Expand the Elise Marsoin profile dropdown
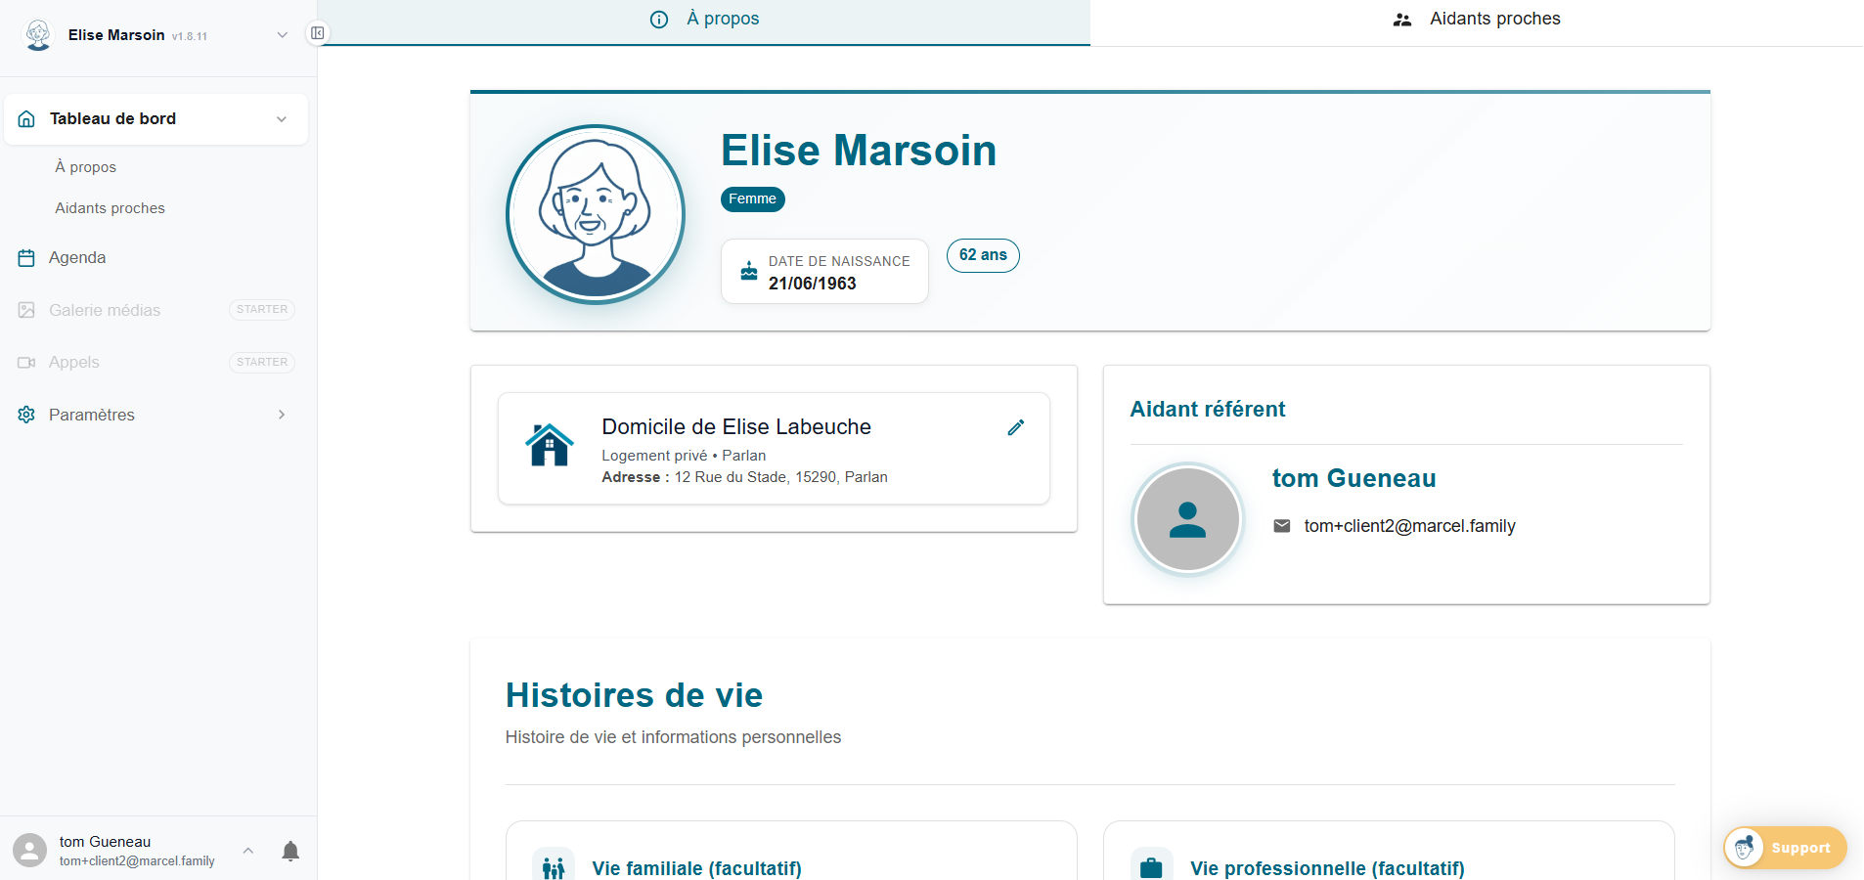The height and width of the screenshot is (880, 1864). [x=283, y=34]
